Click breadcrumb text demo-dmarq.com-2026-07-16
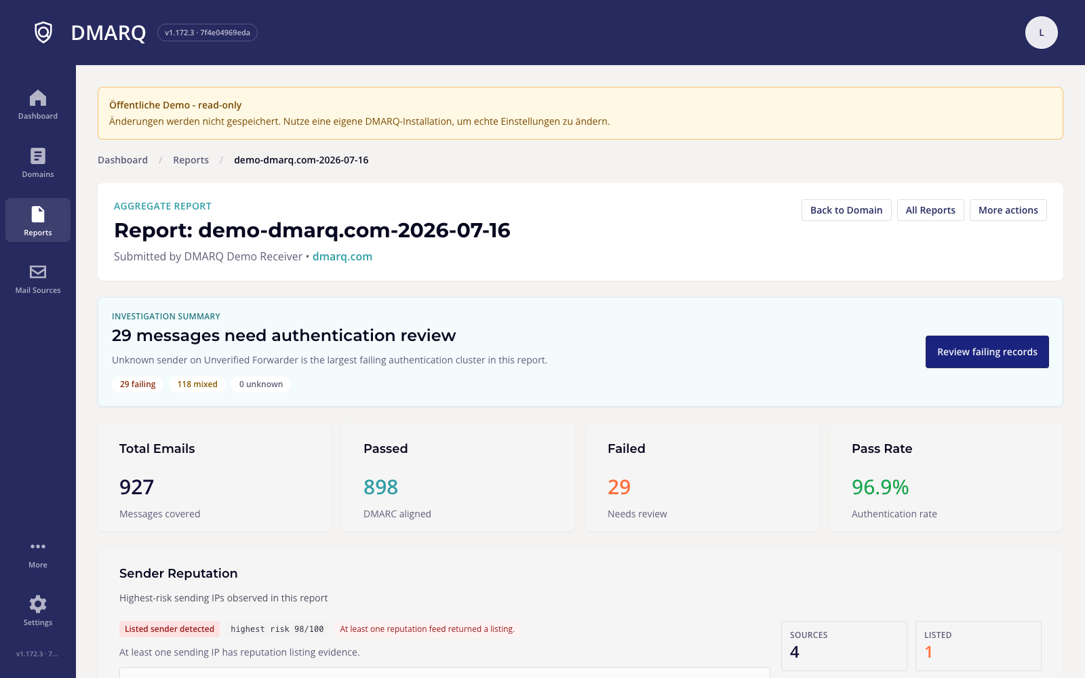 pos(301,160)
